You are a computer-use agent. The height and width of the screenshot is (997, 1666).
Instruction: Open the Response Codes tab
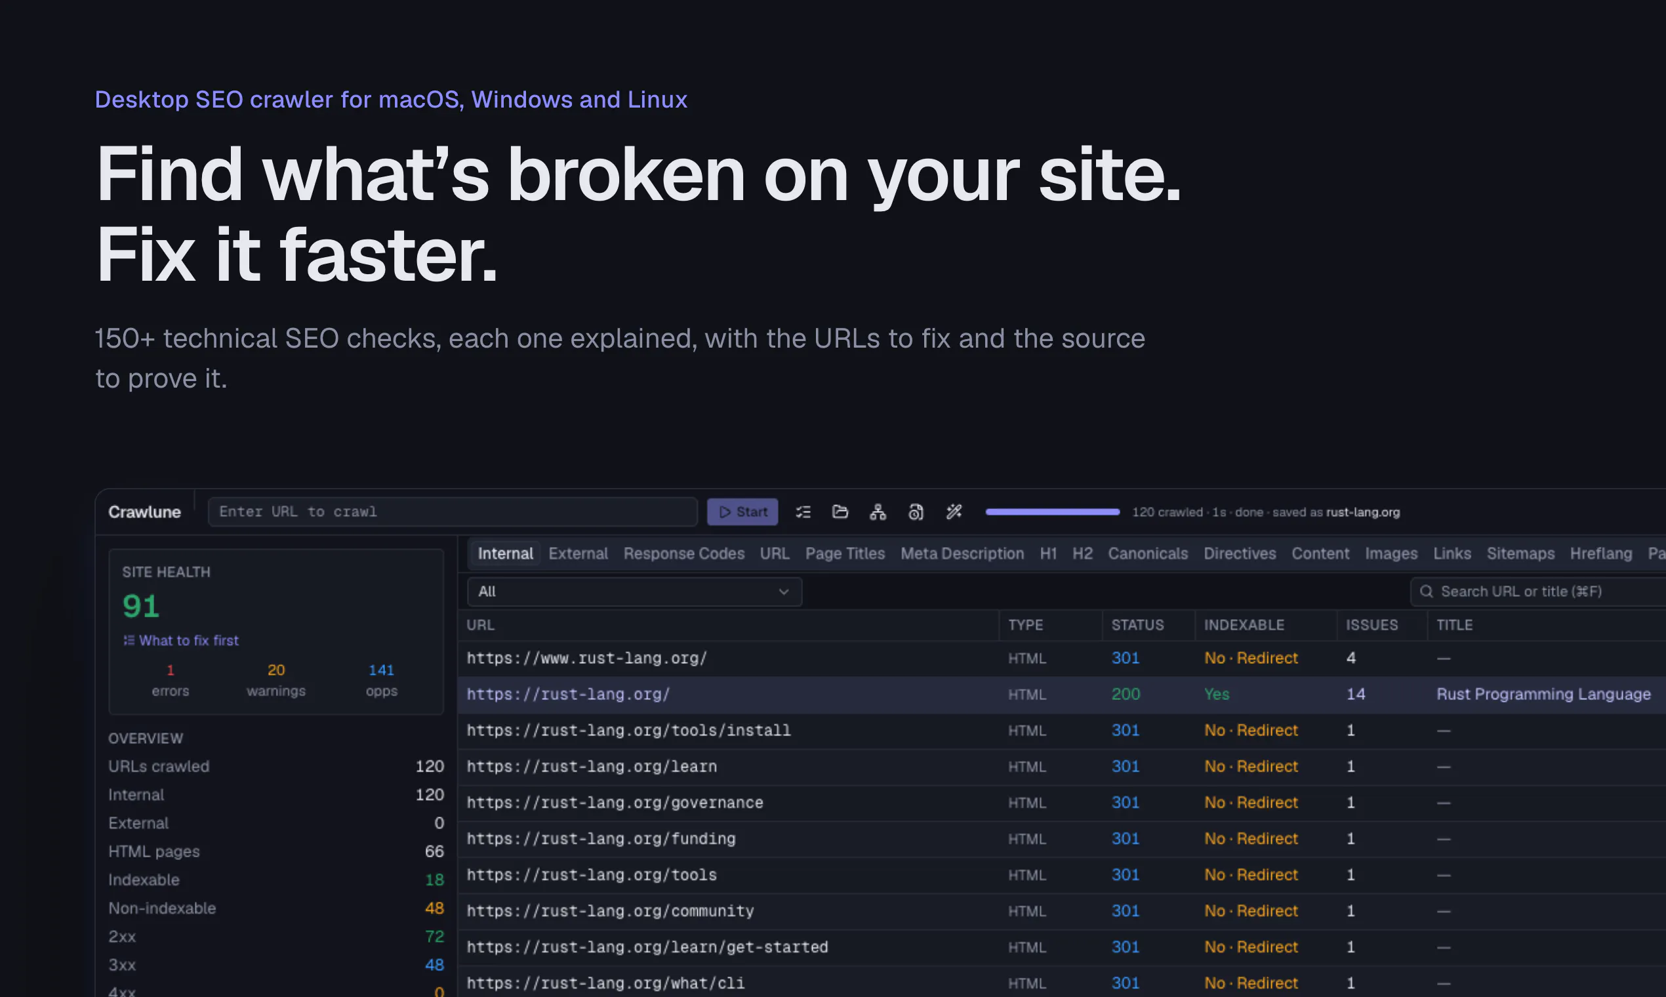point(684,554)
